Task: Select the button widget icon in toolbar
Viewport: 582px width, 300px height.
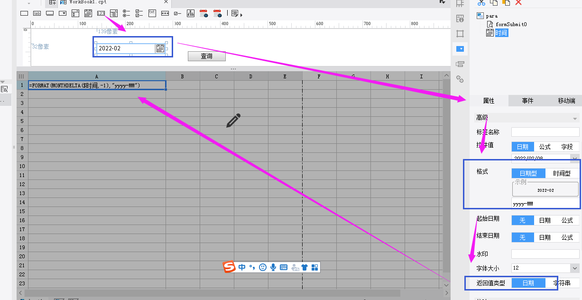Action: coord(50,13)
